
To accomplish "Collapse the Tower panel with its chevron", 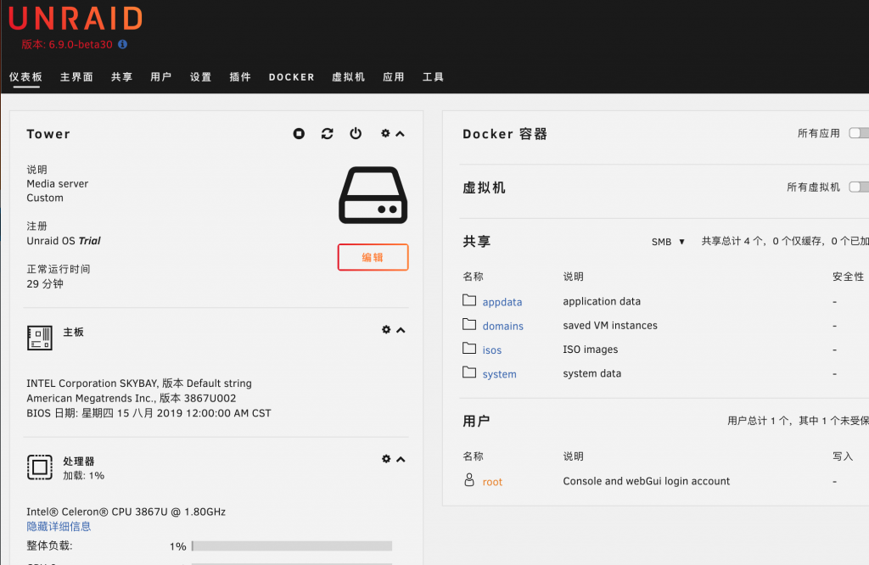I will [401, 134].
